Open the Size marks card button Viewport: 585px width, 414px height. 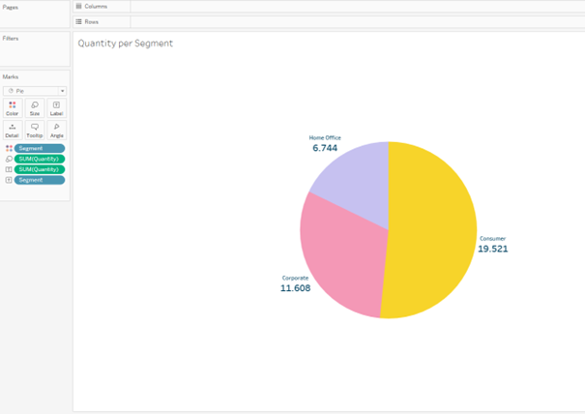coord(35,108)
